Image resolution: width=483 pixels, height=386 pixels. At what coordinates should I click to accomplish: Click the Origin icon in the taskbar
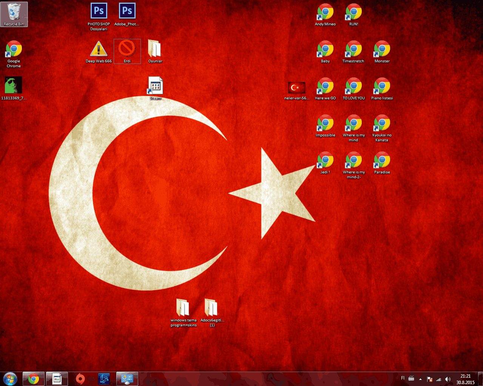tap(80, 378)
